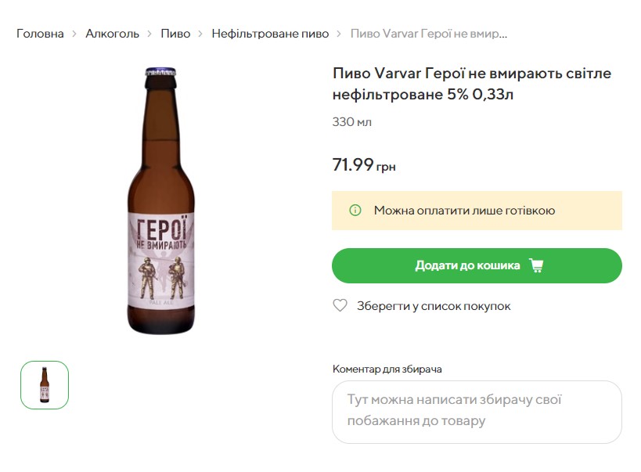Navigate to the 'Алкоголь' breadcrumb section
The height and width of the screenshot is (472, 641).
pos(112,33)
